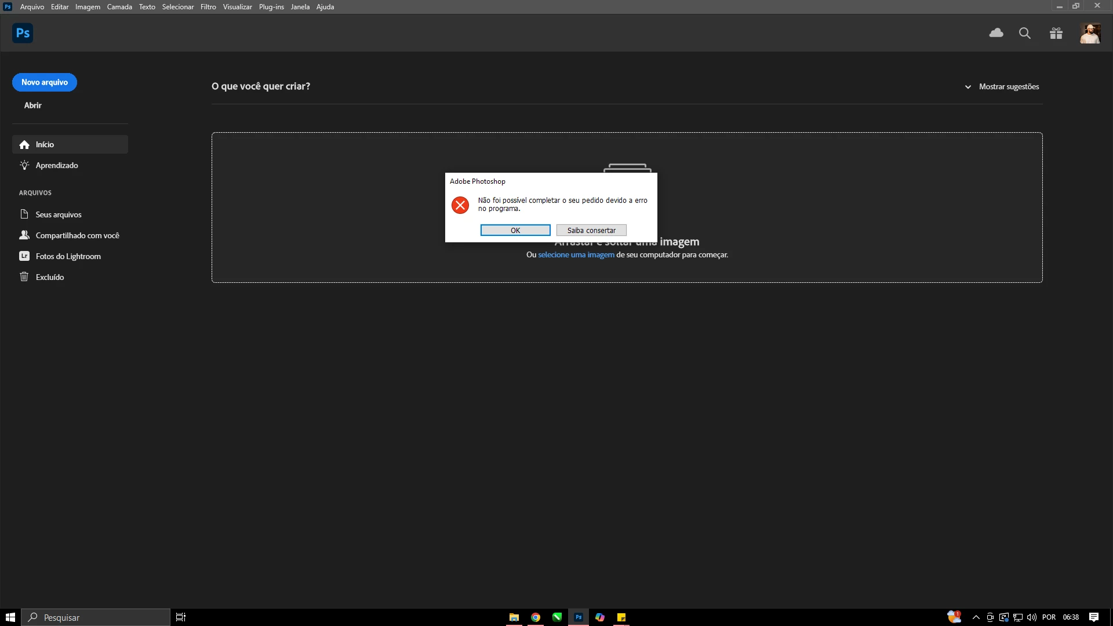Open the Ajuda menu

pyautogui.click(x=325, y=7)
